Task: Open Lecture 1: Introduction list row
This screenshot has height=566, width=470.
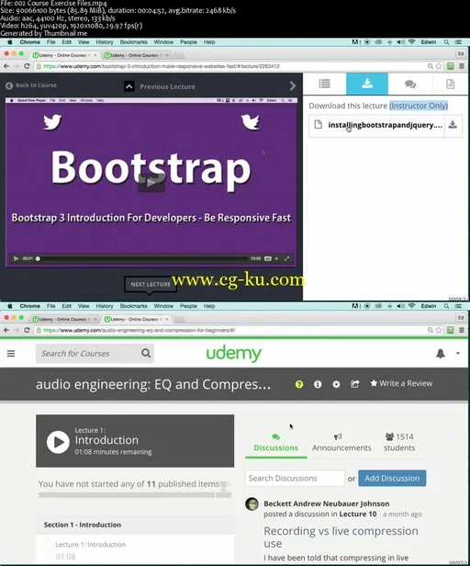Action: pyautogui.click(x=135, y=549)
